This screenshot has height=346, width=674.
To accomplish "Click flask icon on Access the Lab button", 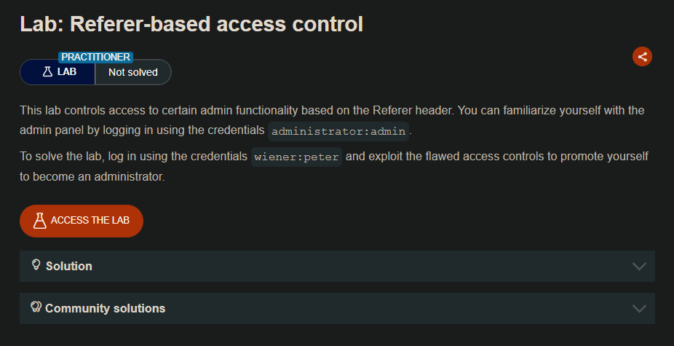I will click(39, 221).
